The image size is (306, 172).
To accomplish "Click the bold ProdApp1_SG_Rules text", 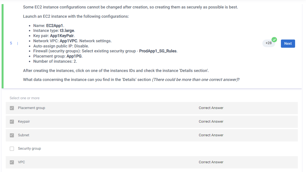I will pos(158,51).
